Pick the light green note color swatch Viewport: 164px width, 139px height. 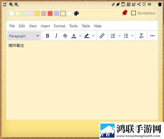click(24, 13)
